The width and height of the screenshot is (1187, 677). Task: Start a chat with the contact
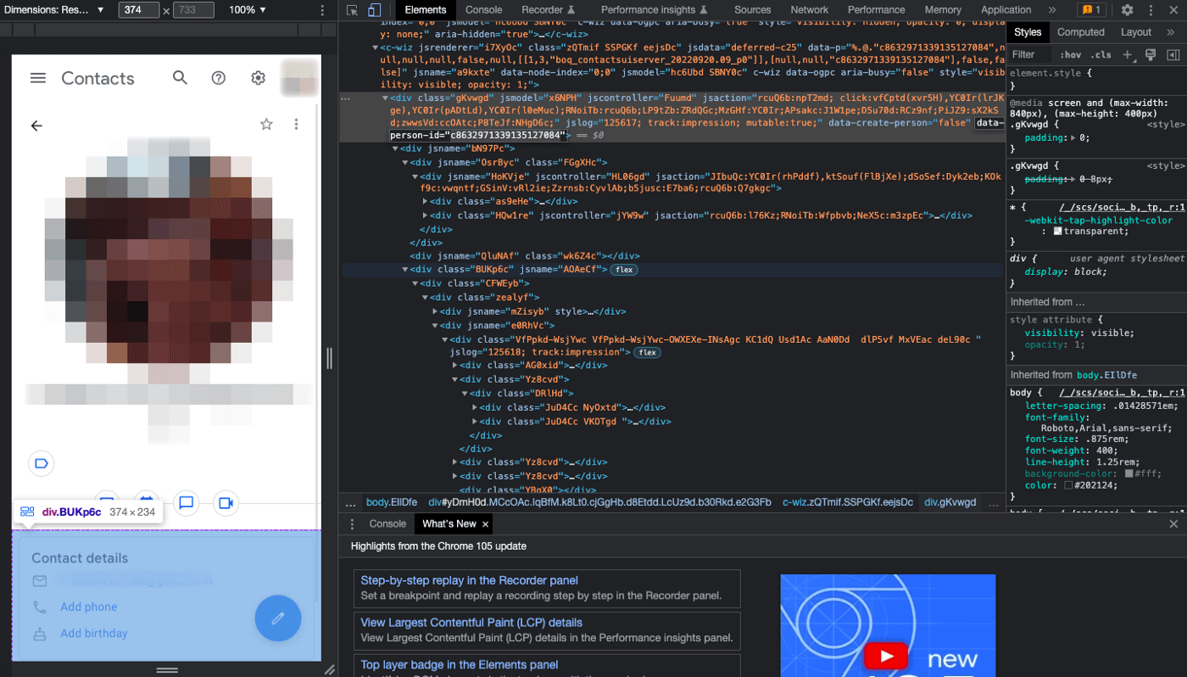coord(187,503)
